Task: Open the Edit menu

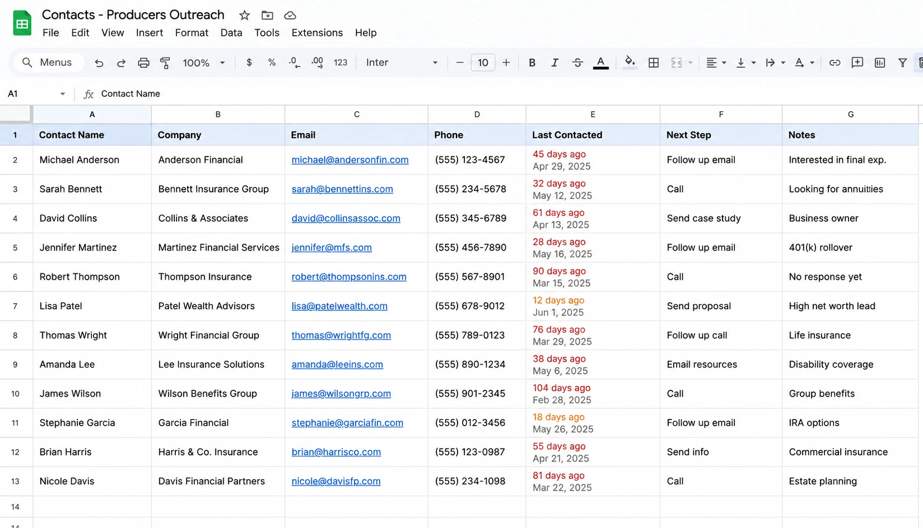Action: (80, 33)
